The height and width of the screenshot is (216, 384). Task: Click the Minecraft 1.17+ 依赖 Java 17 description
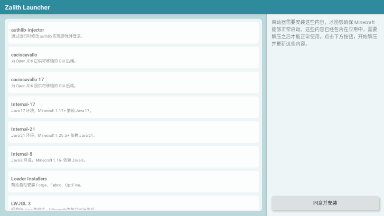[x=51, y=111]
